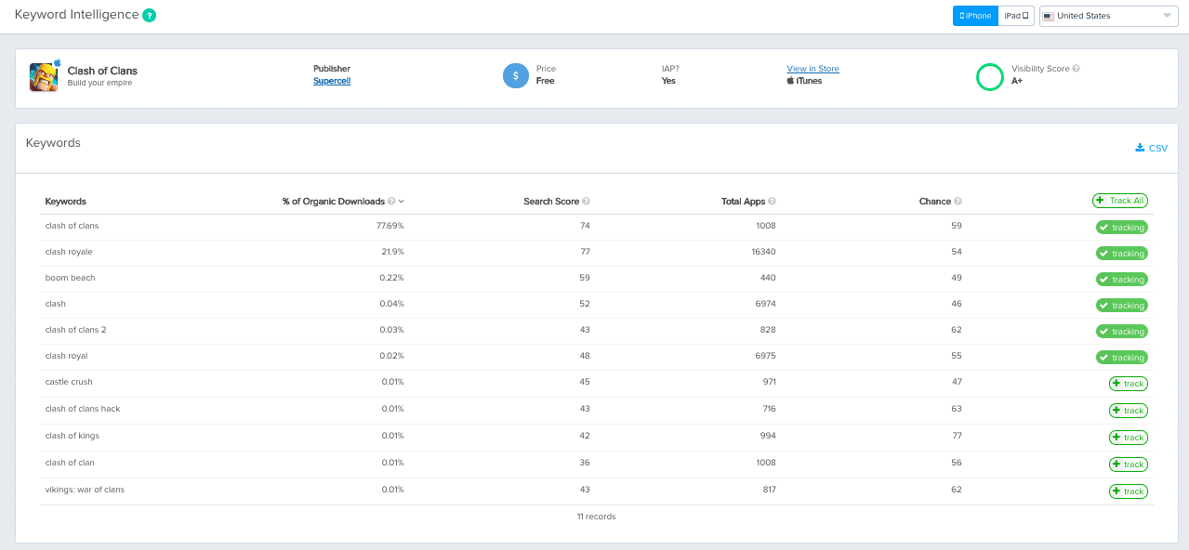Viewport: 1189px width, 550px height.
Task: Toggle tracking for clash royale keyword
Action: [1121, 253]
